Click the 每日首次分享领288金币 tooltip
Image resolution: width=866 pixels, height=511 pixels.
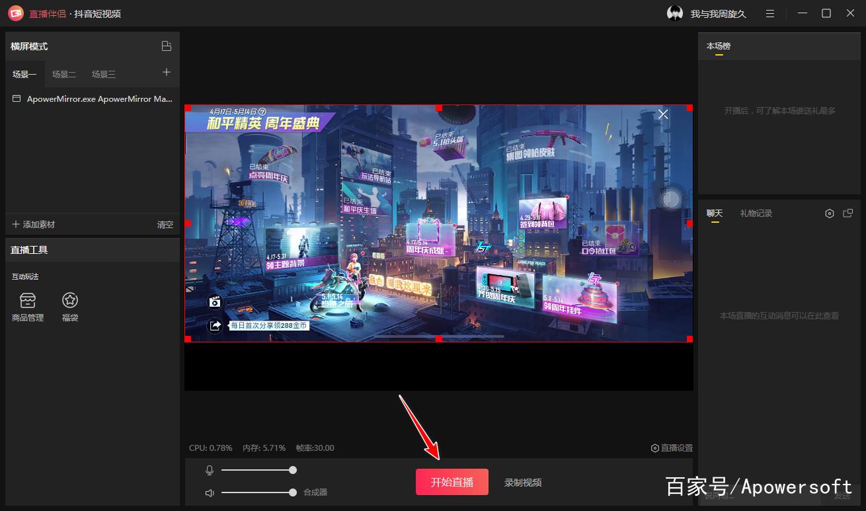[269, 325]
